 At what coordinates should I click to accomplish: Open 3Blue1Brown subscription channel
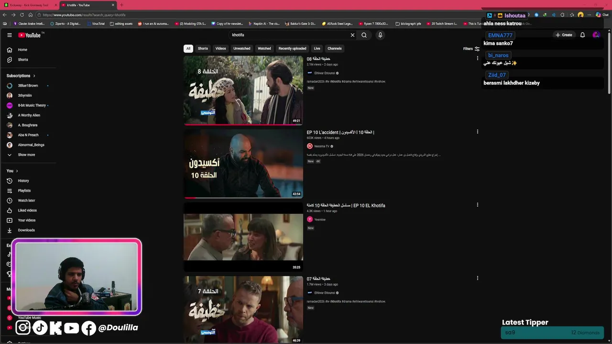coord(27,86)
